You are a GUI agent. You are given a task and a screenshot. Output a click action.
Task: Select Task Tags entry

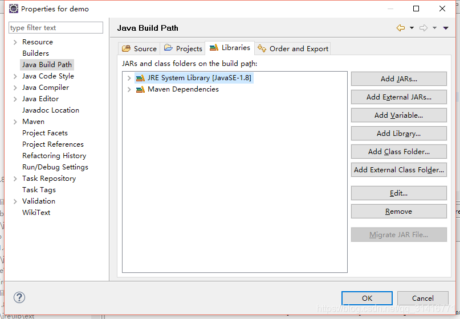(39, 190)
